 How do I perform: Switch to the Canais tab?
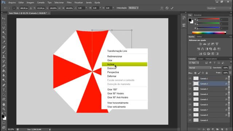[x=200, y=59]
